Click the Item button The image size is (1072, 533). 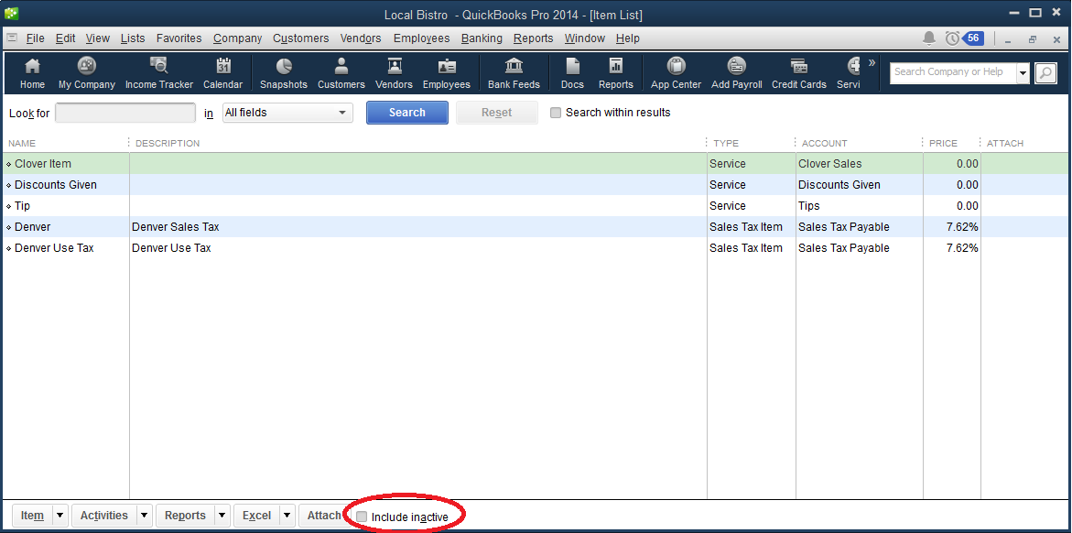[33, 516]
